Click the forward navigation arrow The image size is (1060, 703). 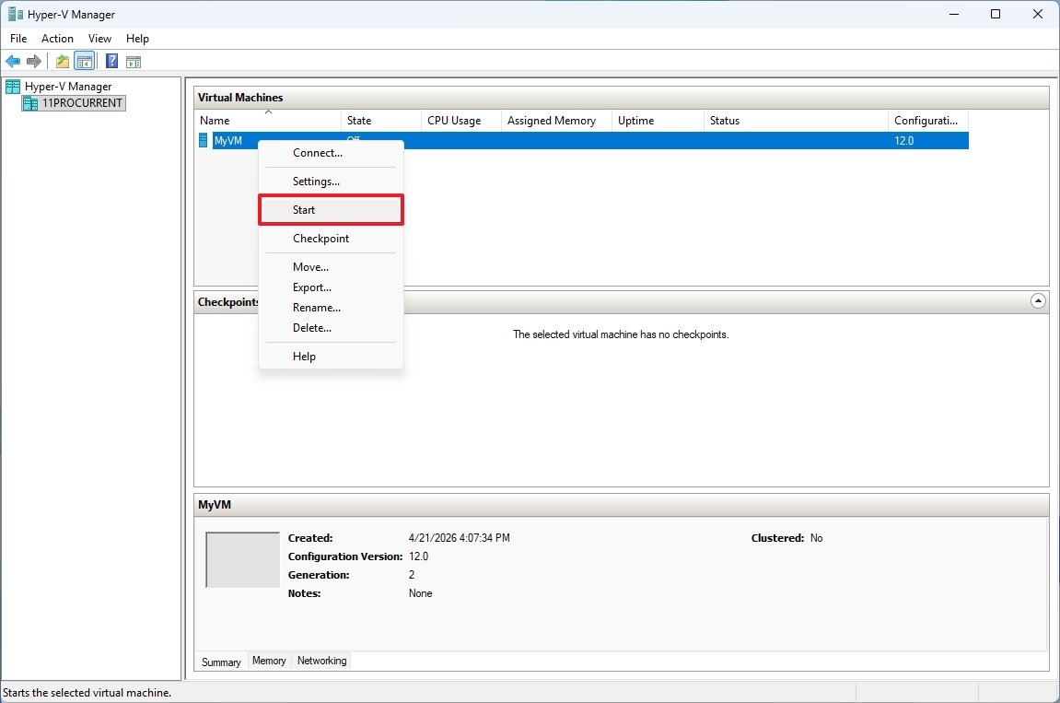34,61
